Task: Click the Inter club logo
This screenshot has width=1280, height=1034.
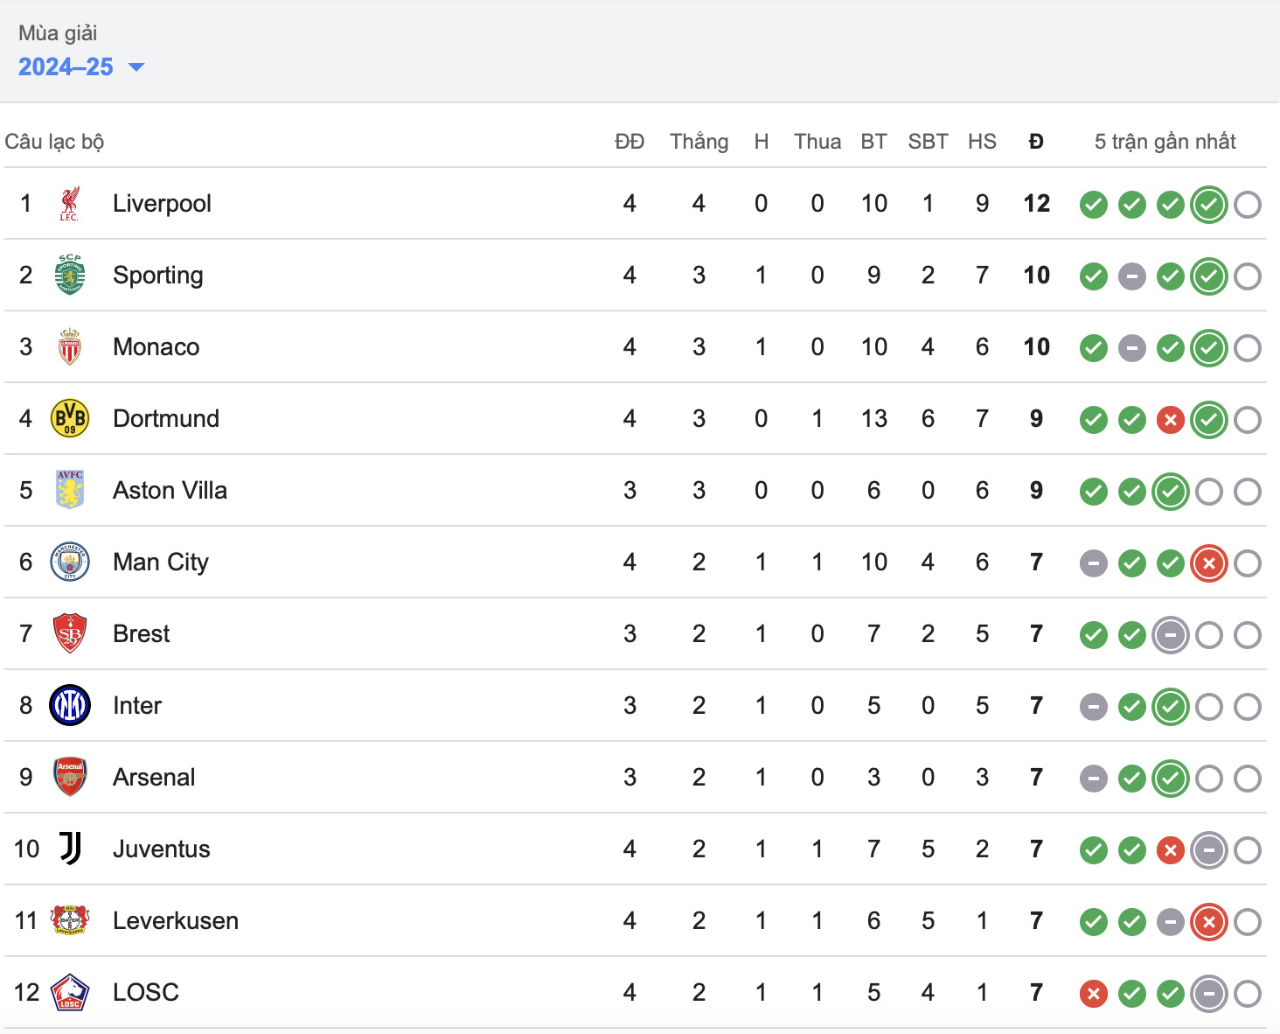Action: [x=70, y=706]
